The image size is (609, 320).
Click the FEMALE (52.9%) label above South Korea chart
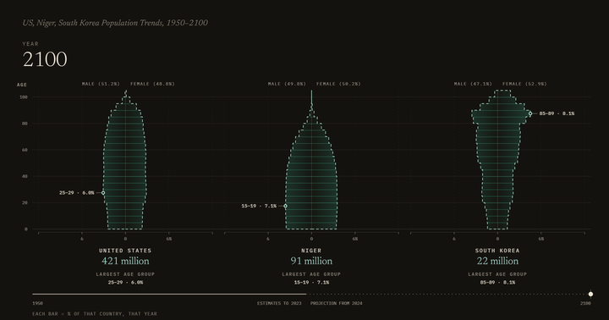(x=524, y=84)
